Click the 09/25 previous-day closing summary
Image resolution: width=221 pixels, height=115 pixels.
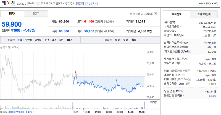click(x=17, y=112)
